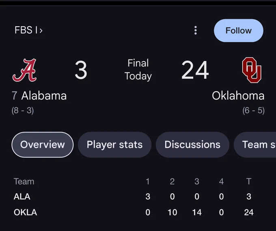Click Alabama's final score of 3
Screen dimensions: 276x231
pos(81,70)
